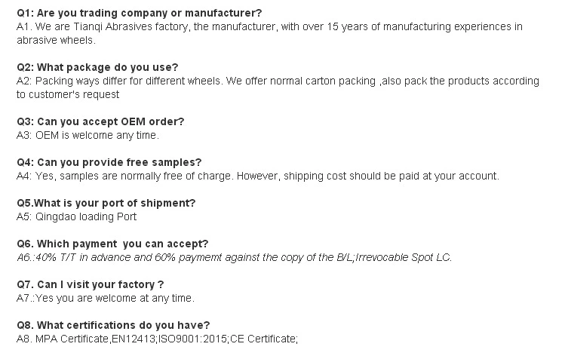Click the A7 welcome at any time answer
The height and width of the screenshot is (359, 565).
[x=106, y=299]
